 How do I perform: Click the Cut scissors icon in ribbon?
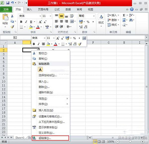pyautogui.click(x=12, y=16)
